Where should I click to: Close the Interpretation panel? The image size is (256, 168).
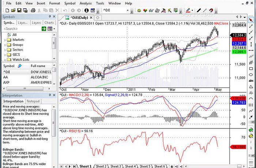54,95
